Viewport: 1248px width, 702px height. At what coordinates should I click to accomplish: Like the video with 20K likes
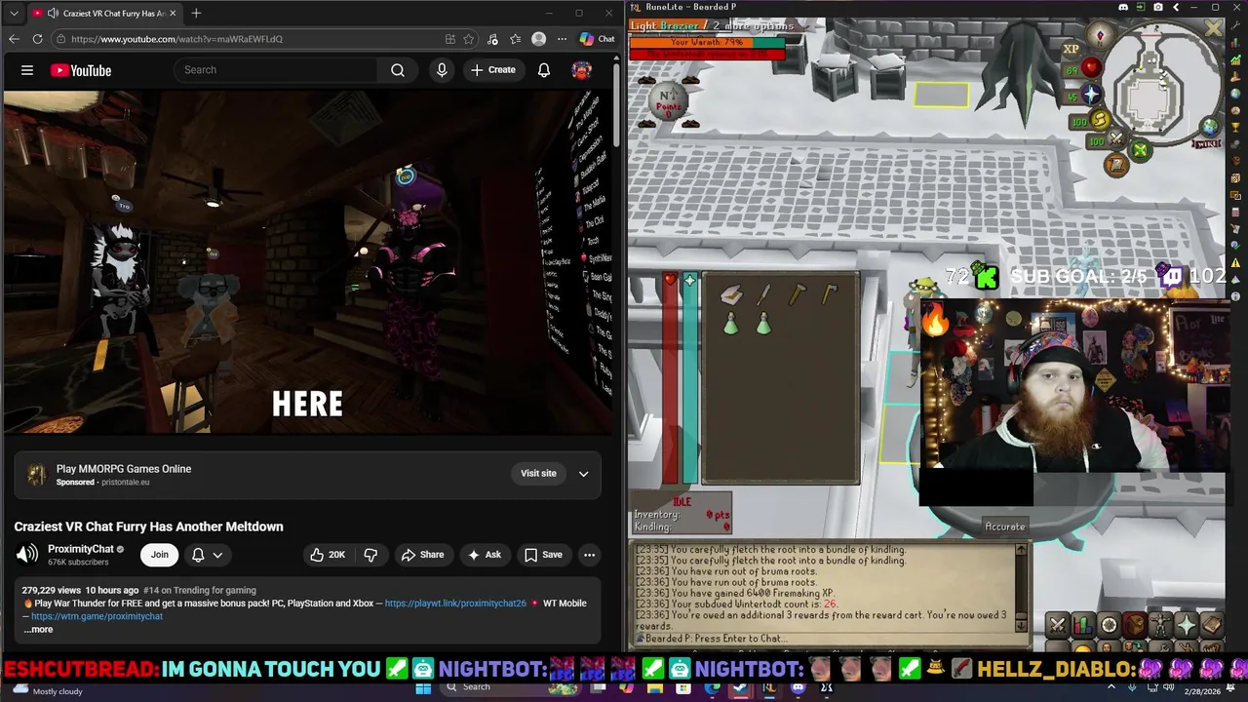[x=328, y=555]
